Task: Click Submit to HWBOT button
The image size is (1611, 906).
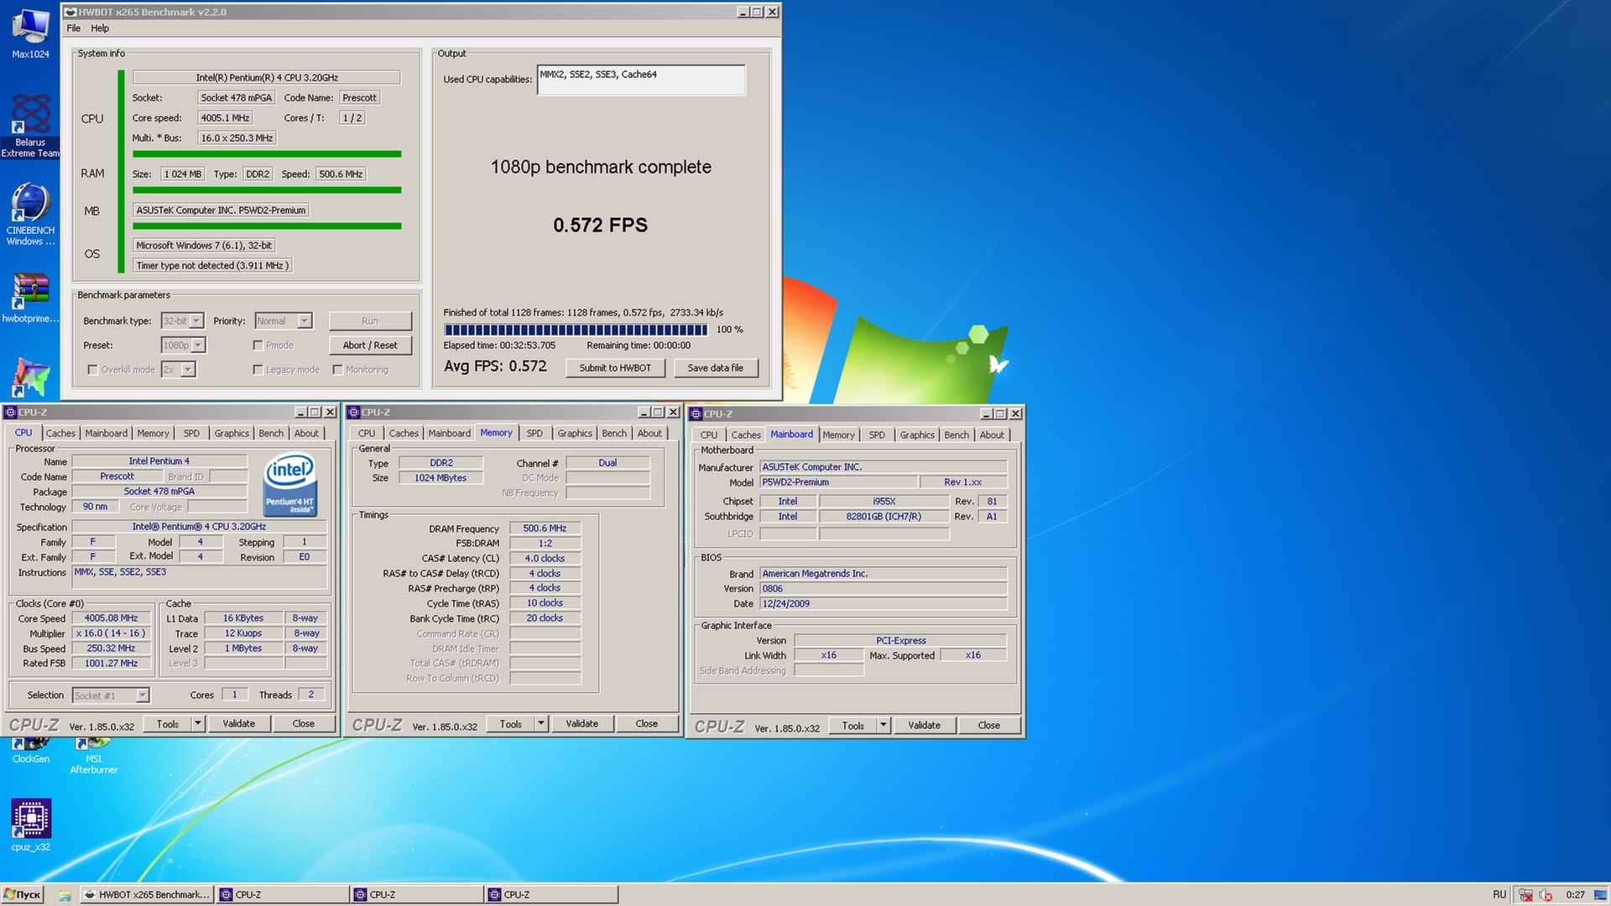Action: 615,367
